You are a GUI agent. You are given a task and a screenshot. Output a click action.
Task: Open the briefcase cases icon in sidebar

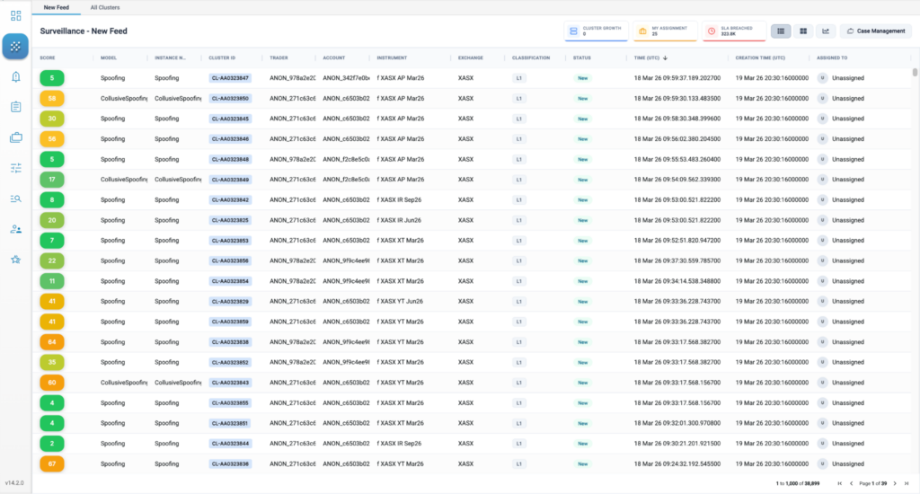16,137
